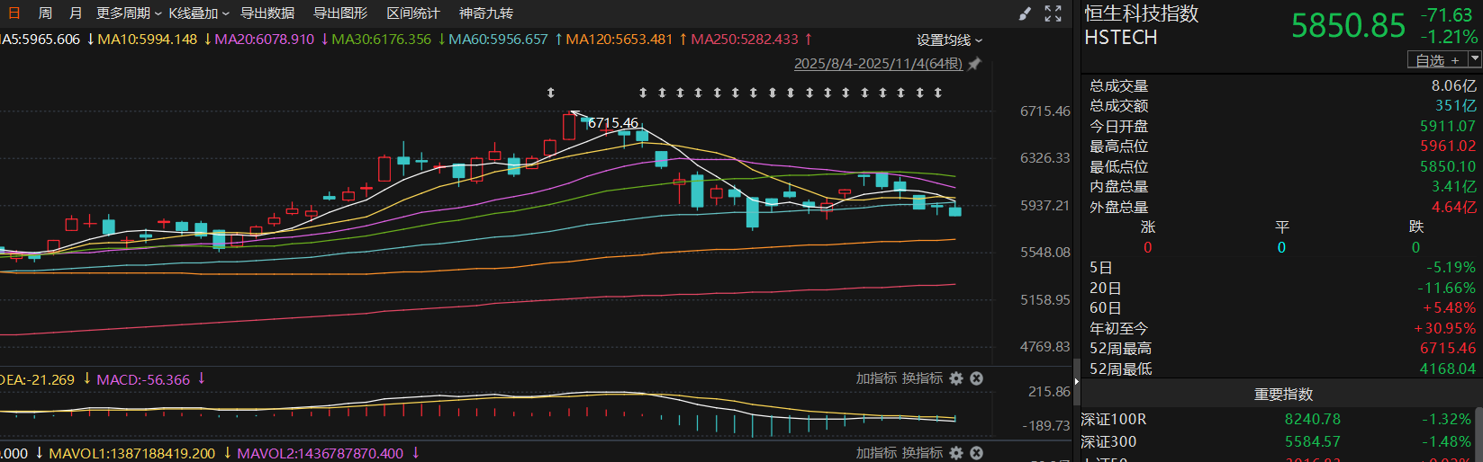Click the 52周最低 4168.04 row
The width and height of the screenshot is (1483, 462).
(1282, 369)
